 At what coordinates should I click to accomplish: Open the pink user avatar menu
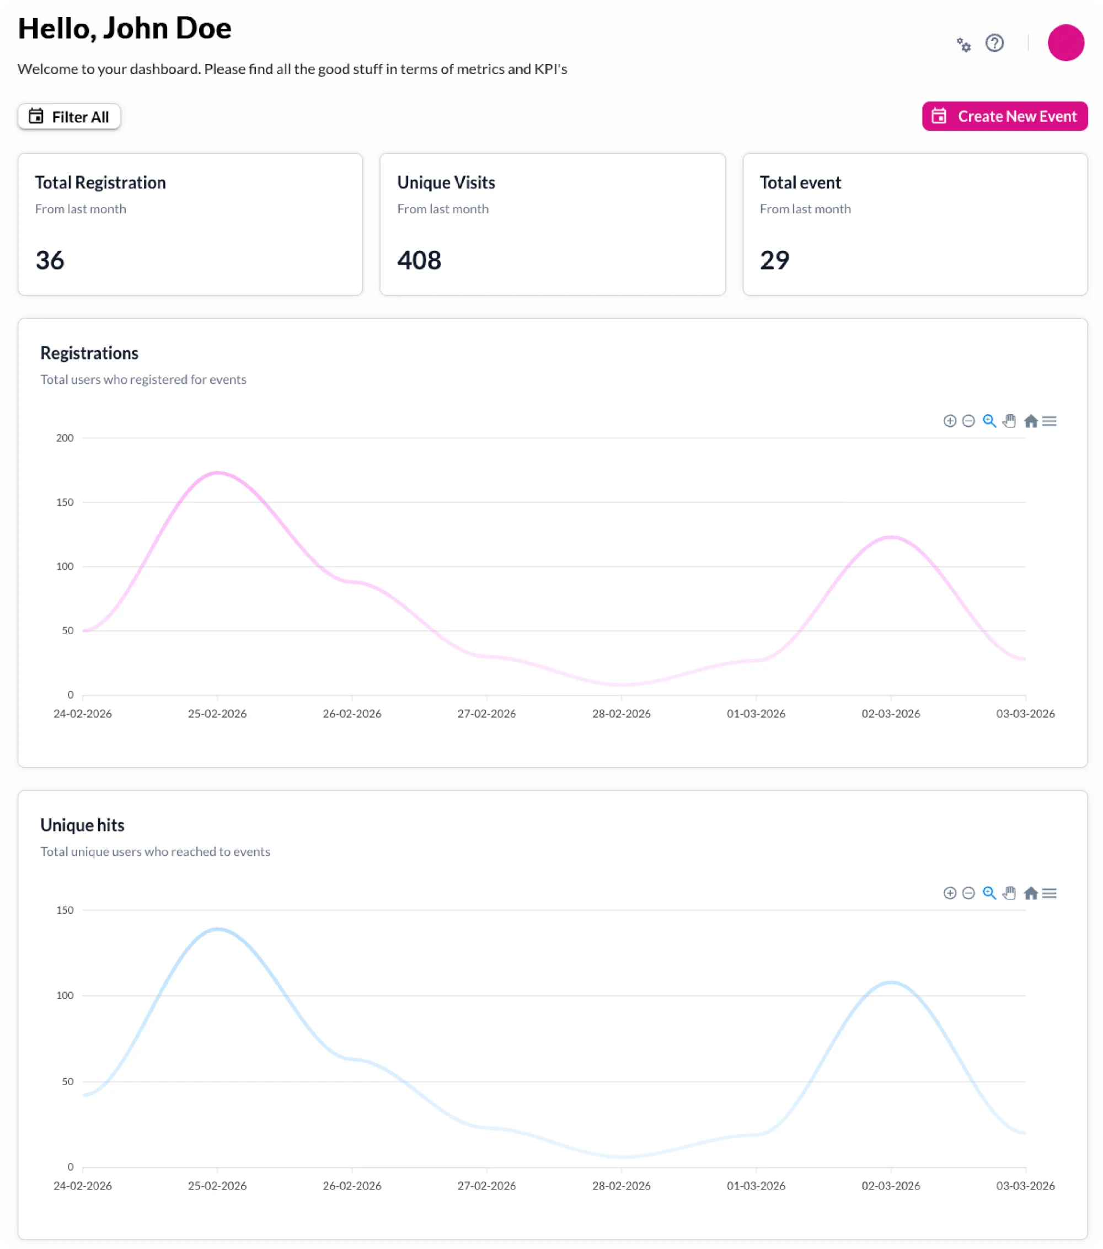[x=1065, y=43]
